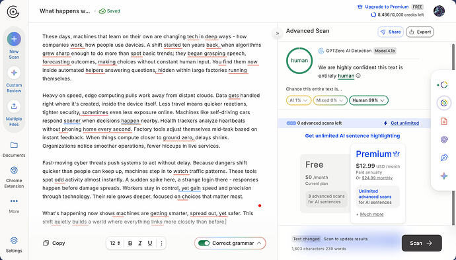Open the fingerprint icon in right rail
The image size is (456, 260).
[444, 140]
